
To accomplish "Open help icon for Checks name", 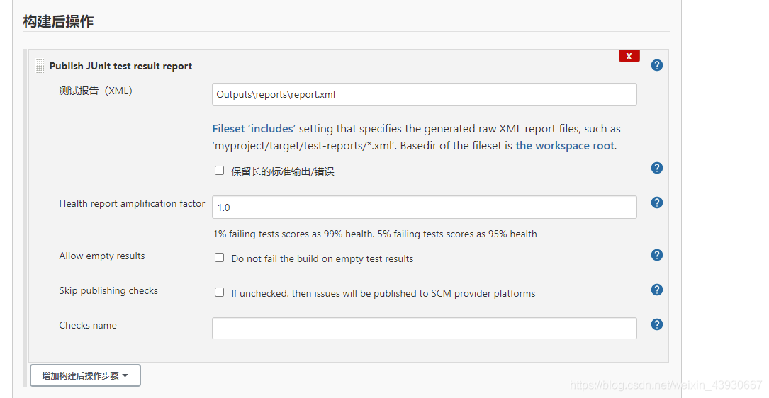I will [x=657, y=324].
